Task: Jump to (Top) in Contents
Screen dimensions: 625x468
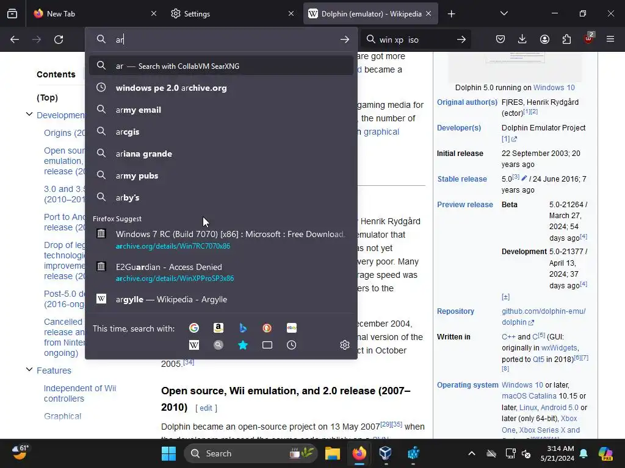Action: (47, 97)
